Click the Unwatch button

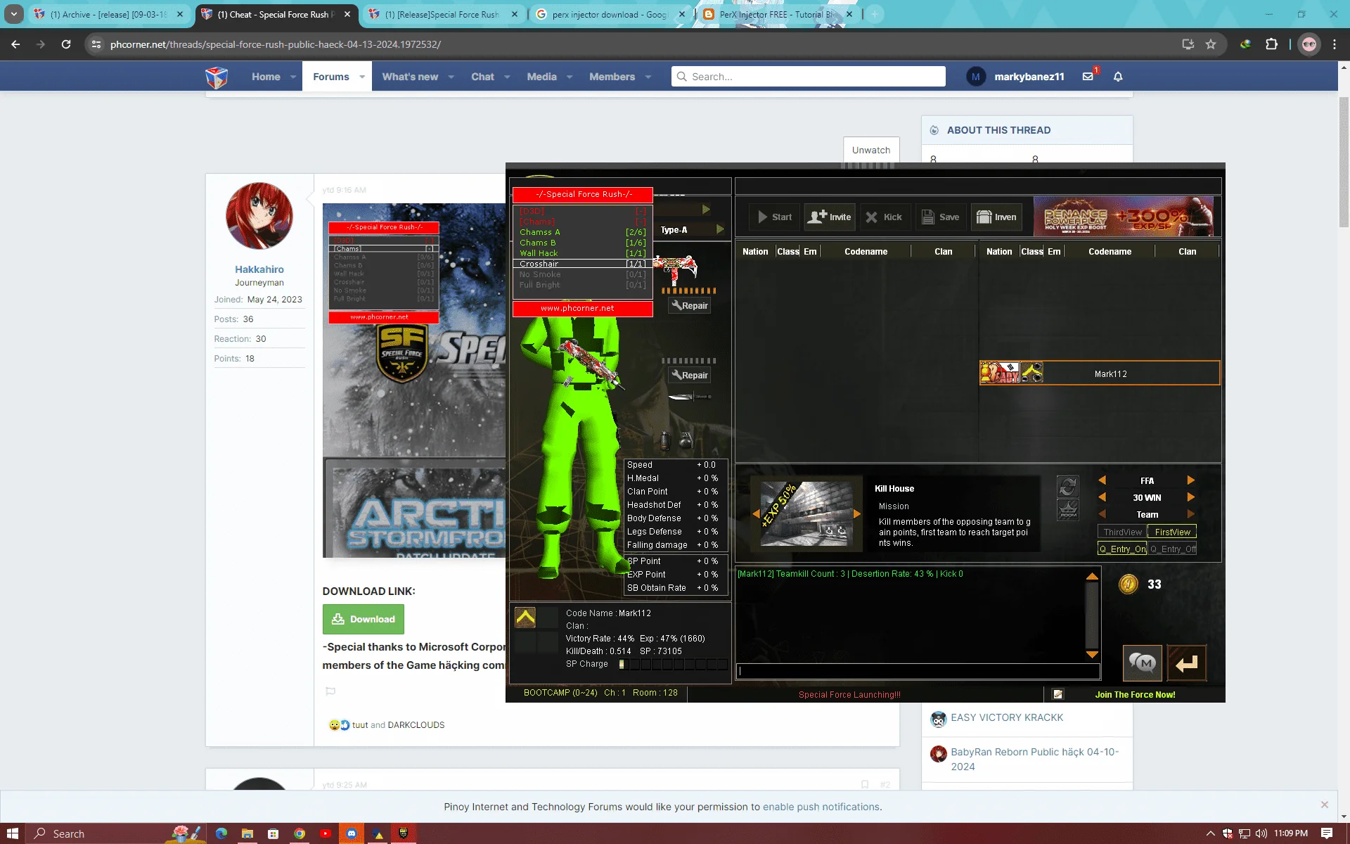tap(871, 150)
